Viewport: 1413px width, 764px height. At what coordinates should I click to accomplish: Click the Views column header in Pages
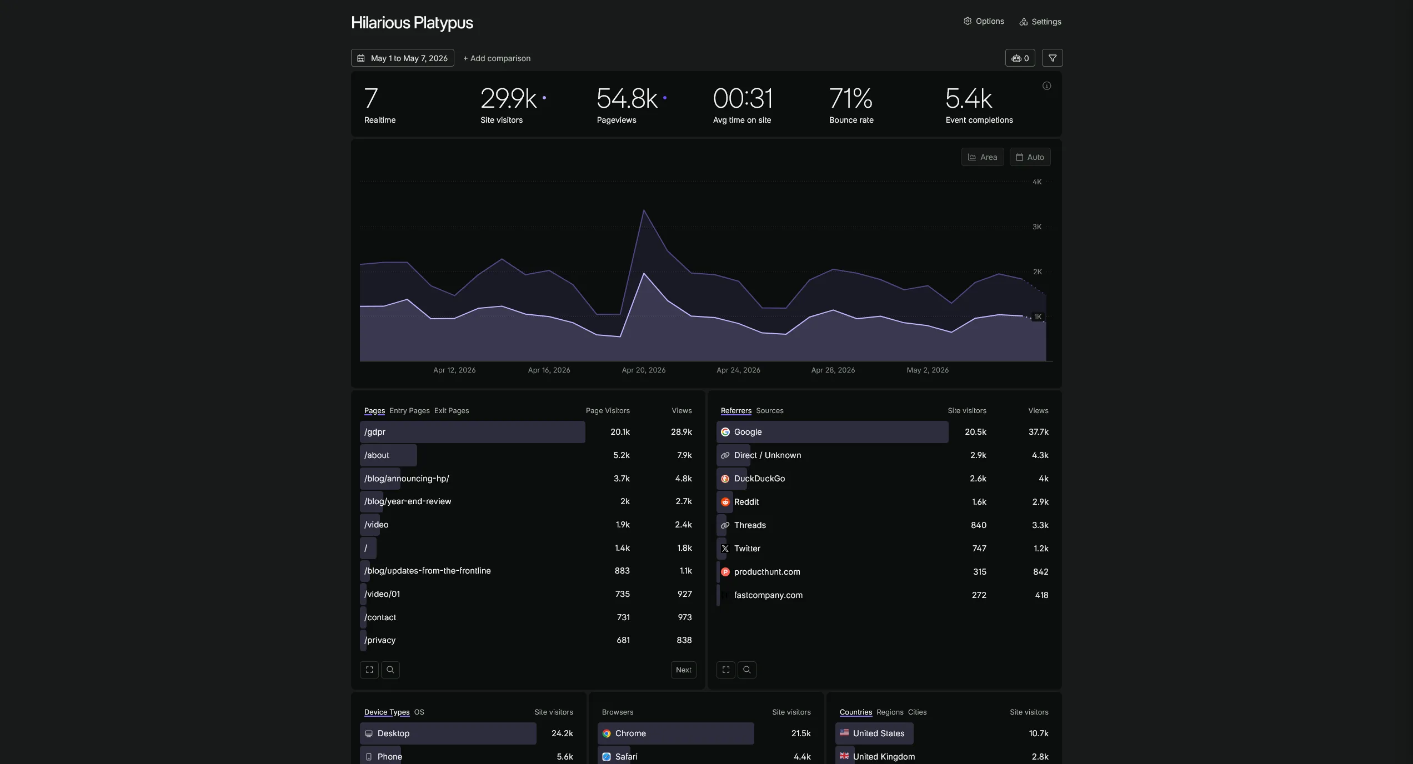(682, 411)
